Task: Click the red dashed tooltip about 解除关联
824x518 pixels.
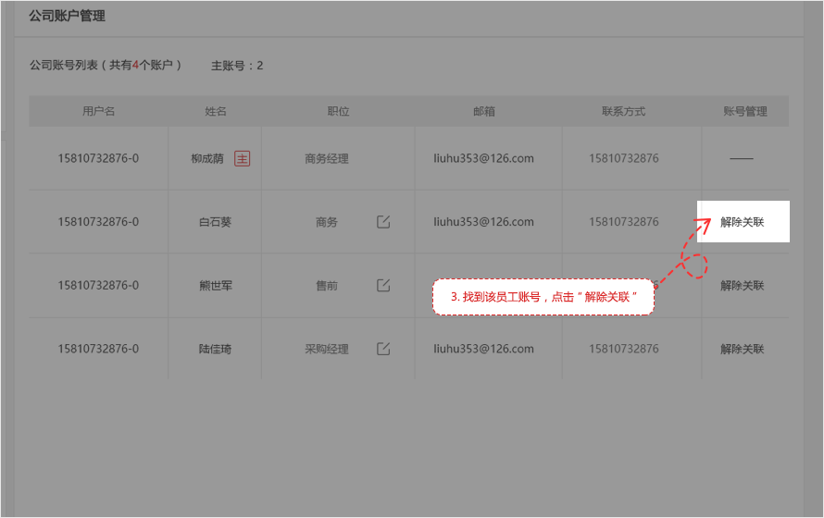Action: (543, 297)
